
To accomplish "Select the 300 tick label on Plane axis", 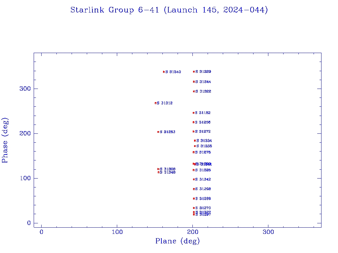I will pos(268,232).
